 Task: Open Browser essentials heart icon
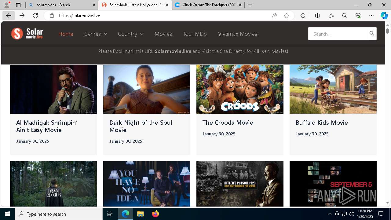click(x=358, y=16)
